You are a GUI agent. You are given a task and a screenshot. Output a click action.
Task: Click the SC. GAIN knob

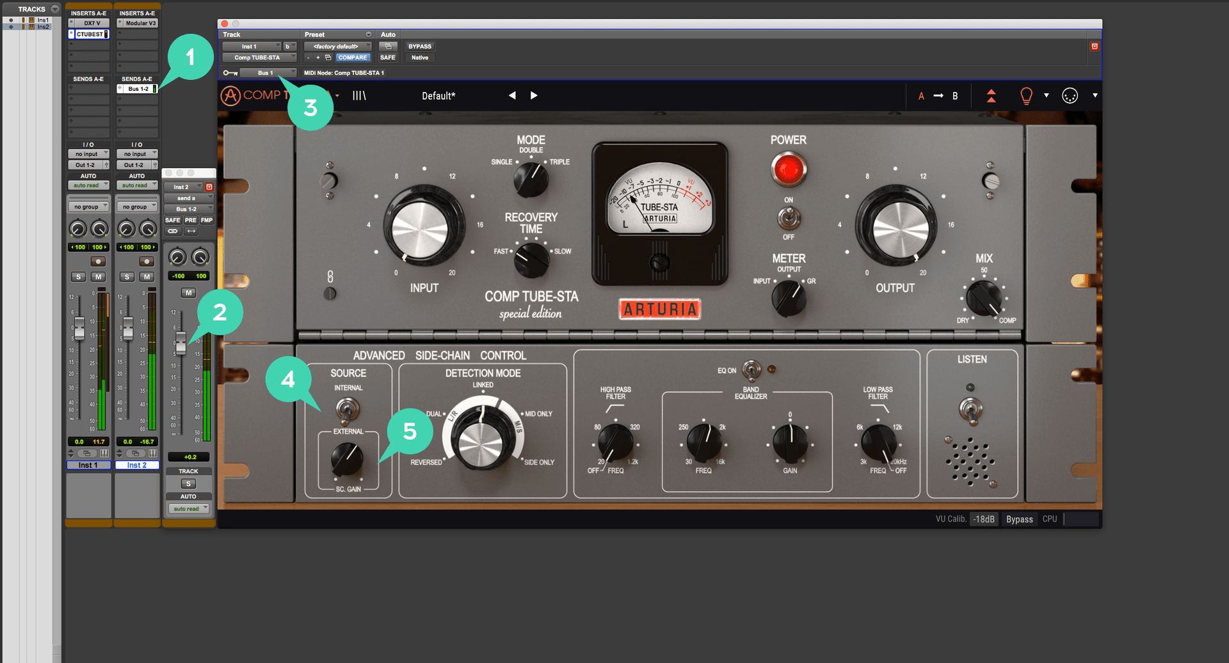click(x=347, y=459)
